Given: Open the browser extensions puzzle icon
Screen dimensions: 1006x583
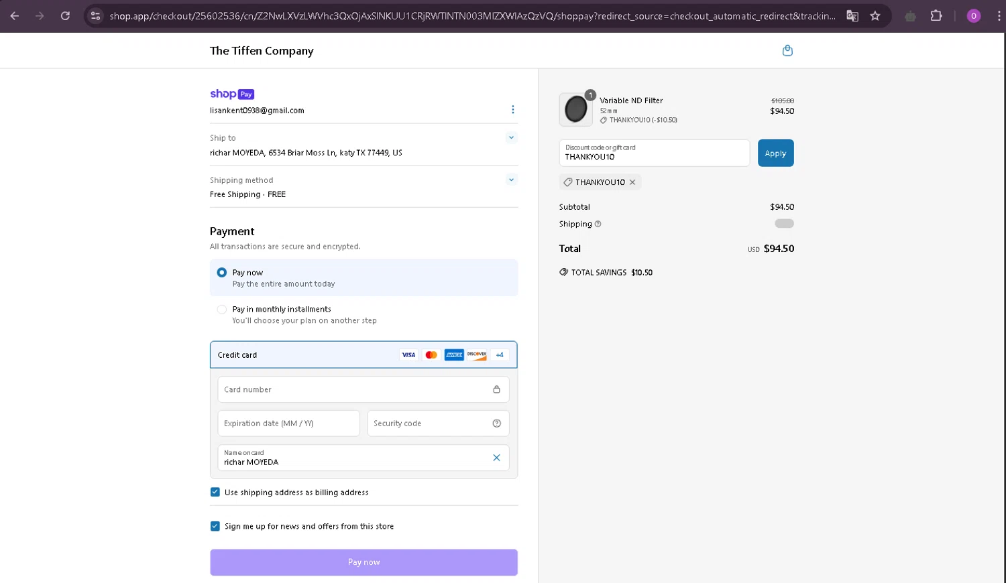Looking at the screenshot, I should (936, 15).
